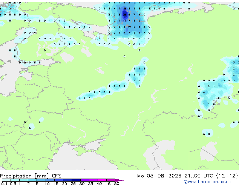Viewport: 239px width, 185px height.
Task: Click the "30" legend scale label
Action: click(x=82, y=183)
